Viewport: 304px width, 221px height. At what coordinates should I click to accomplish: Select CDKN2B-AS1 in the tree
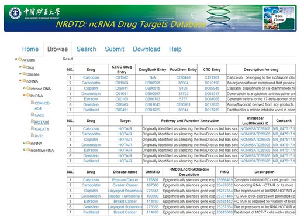pos(43,106)
